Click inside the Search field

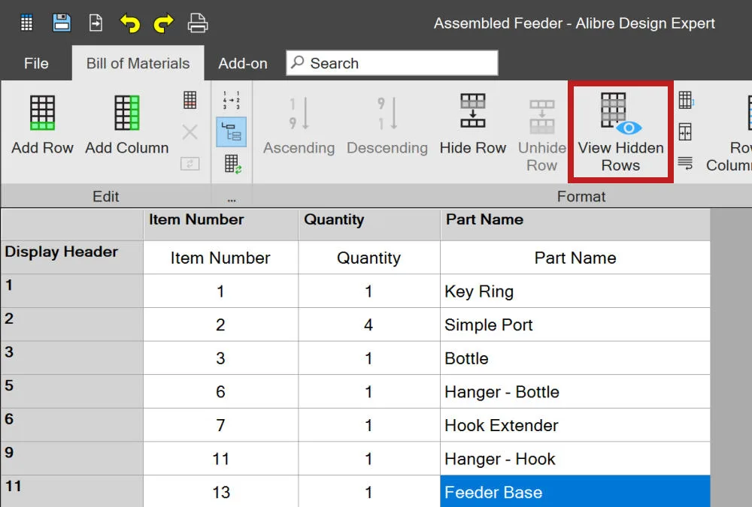pos(392,63)
